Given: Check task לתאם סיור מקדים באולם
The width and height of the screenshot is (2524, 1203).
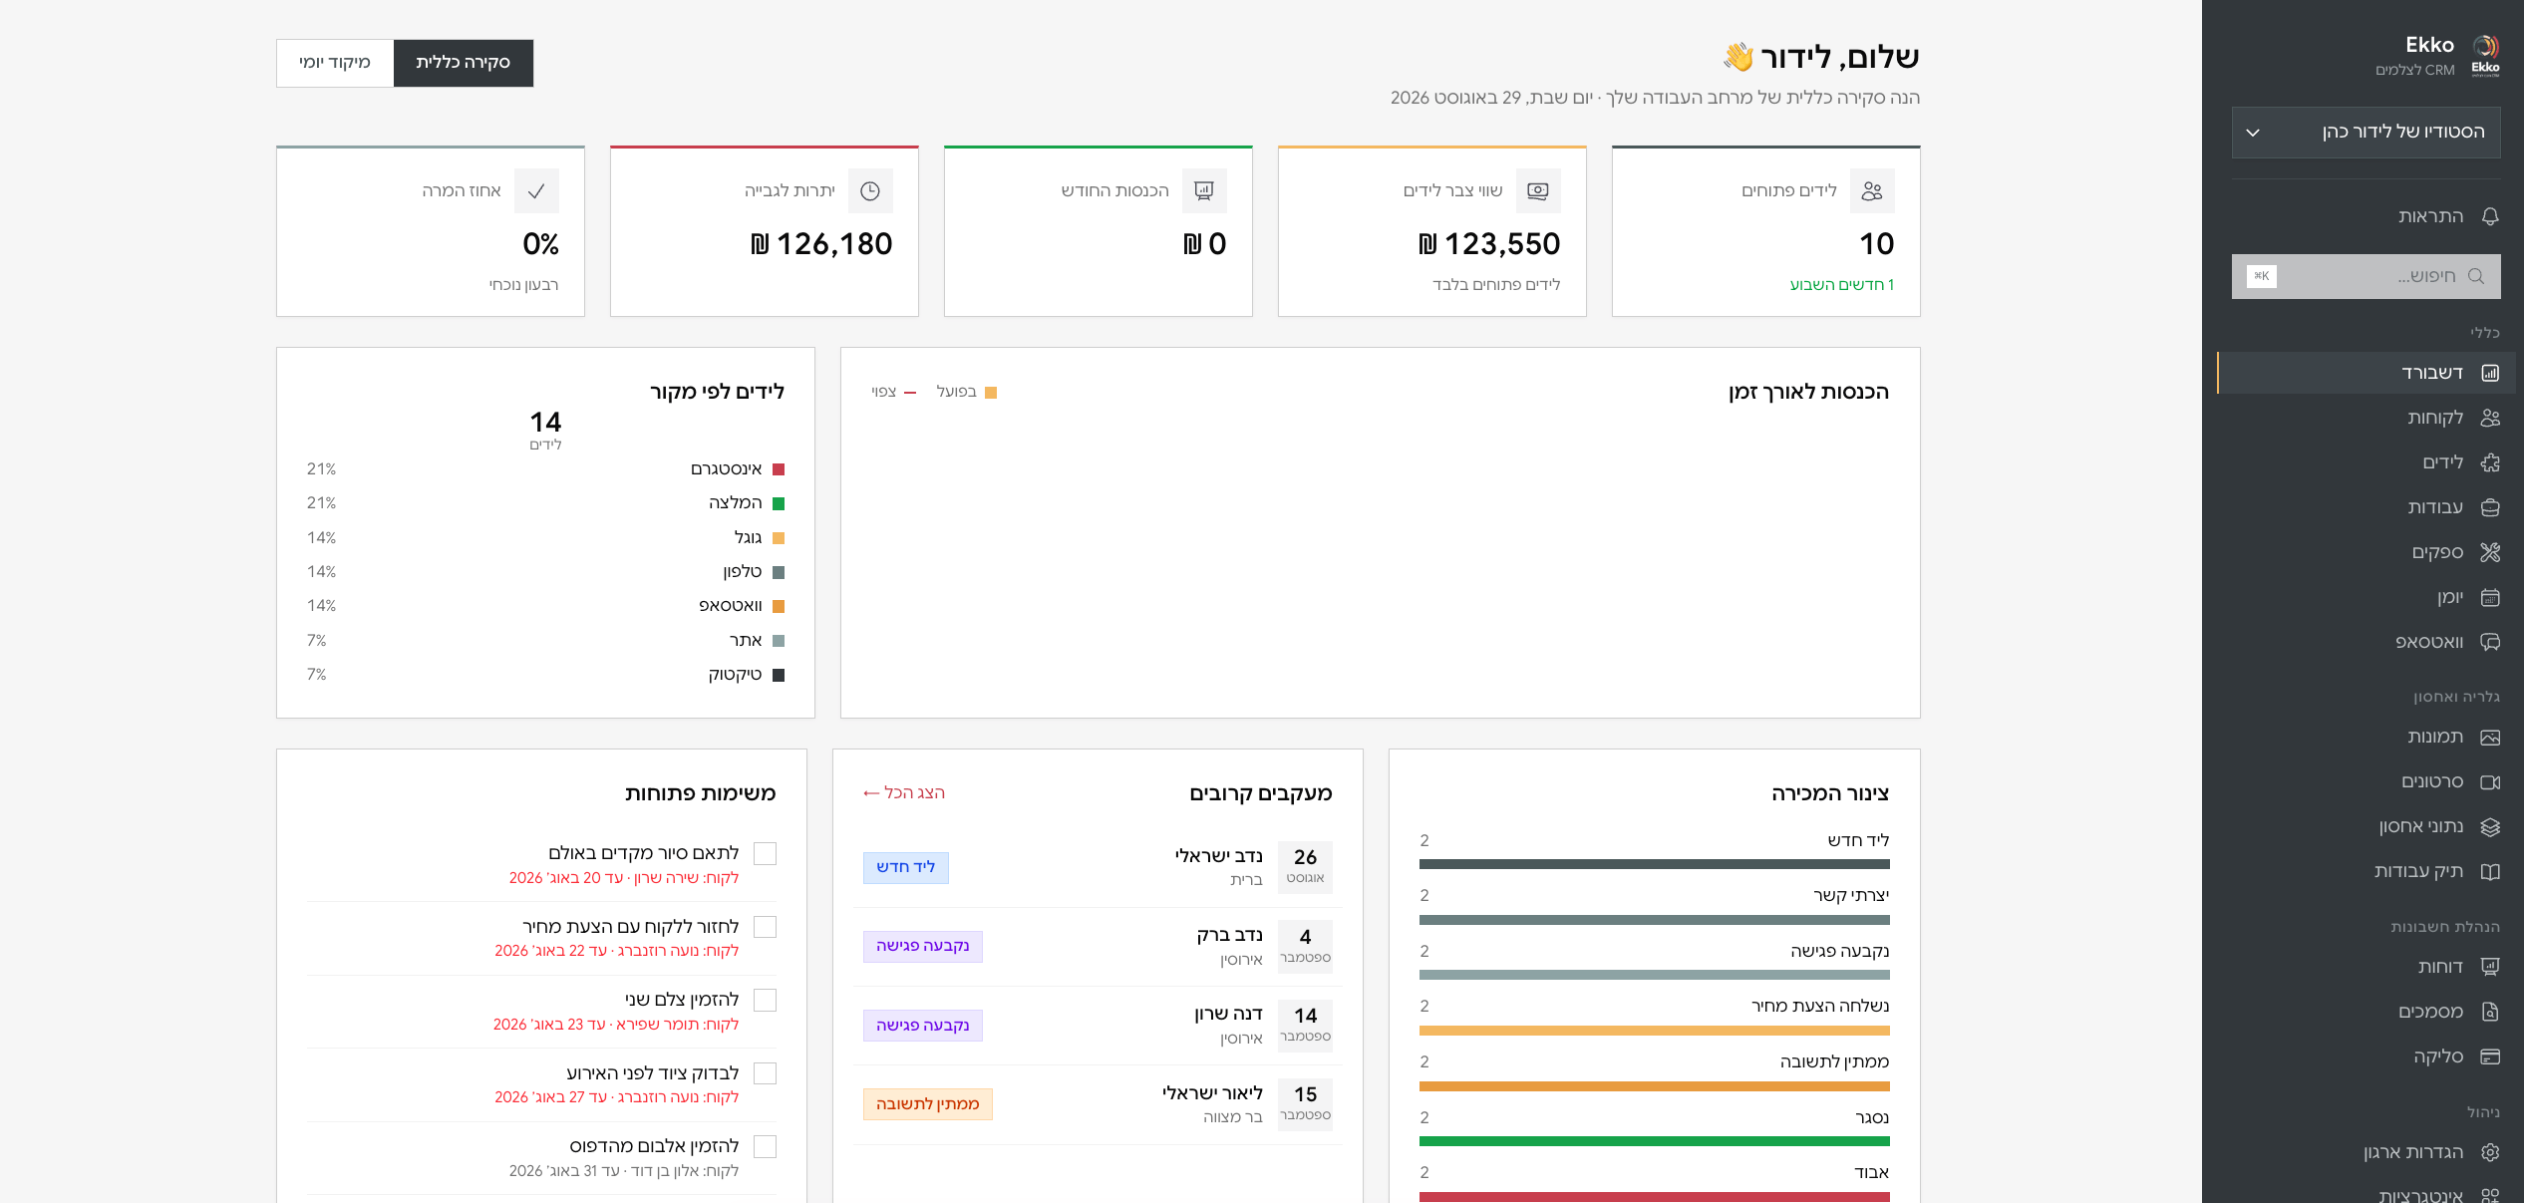Looking at the screenshot, I should click(765, 853).
